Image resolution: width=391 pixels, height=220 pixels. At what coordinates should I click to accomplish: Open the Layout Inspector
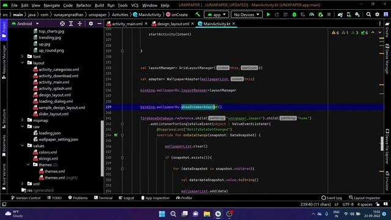tap(364, 198)
